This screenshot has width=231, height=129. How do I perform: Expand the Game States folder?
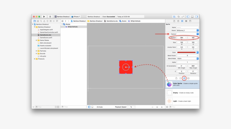tap(36, 40)
